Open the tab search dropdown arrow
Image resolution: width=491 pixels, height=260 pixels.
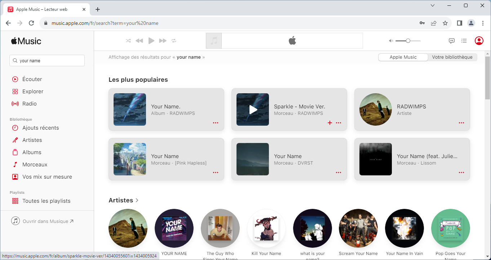pos(433,5)
